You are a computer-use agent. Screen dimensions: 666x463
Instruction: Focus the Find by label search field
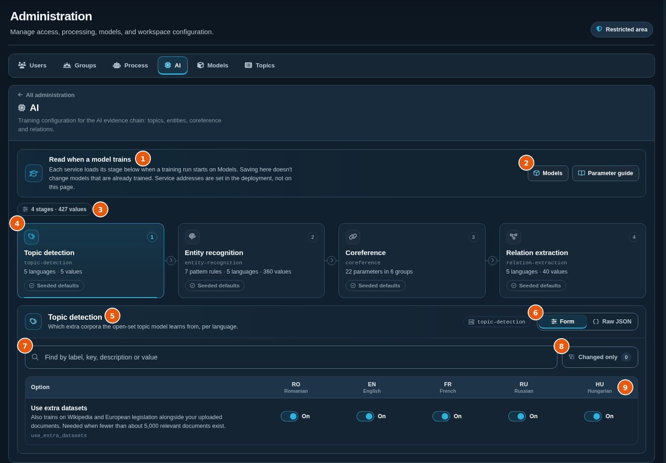tap(291, 357)
